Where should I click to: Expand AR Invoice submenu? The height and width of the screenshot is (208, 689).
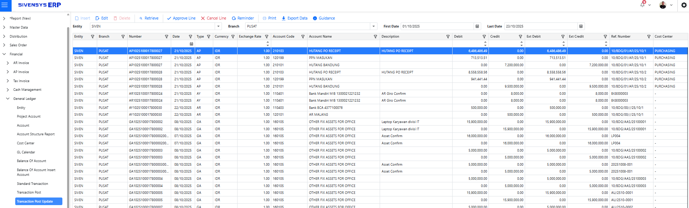click(x=8, y=63)
